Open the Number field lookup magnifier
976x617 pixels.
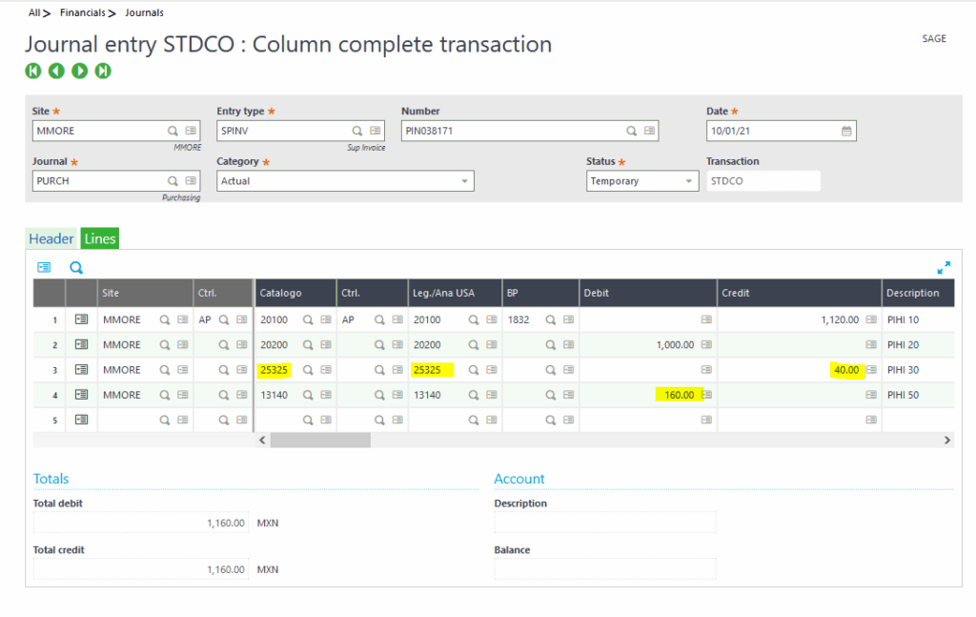tap(631, 131)
